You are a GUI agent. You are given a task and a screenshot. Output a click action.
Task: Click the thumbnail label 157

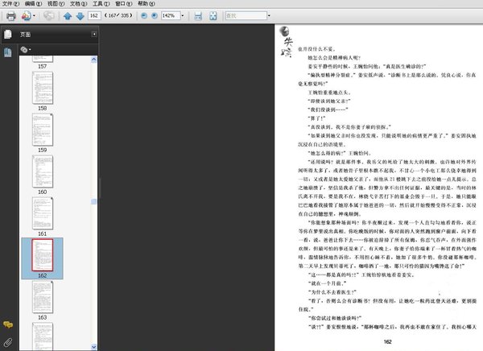point(43,67)
